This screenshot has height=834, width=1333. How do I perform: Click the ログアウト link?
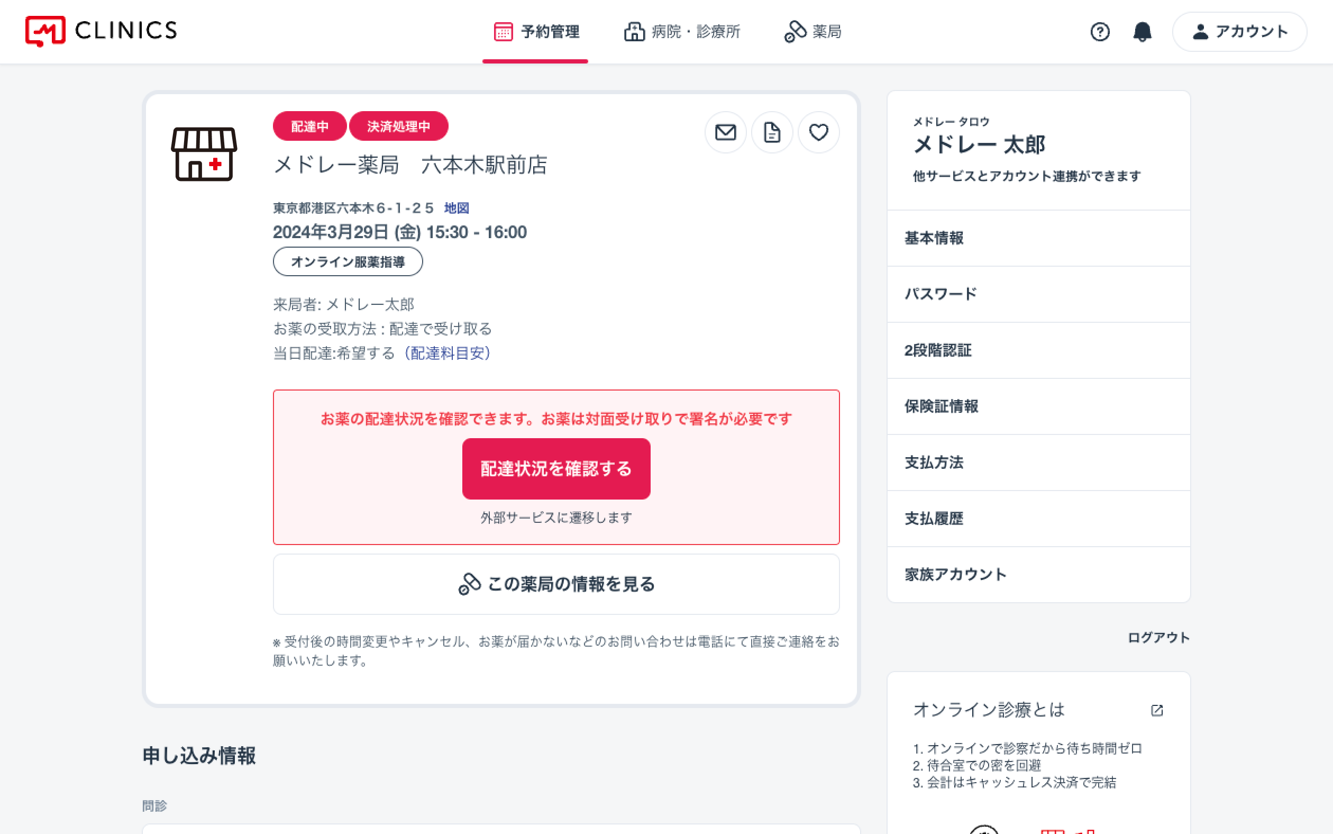pyautogui.click(x=1159, y=638)
